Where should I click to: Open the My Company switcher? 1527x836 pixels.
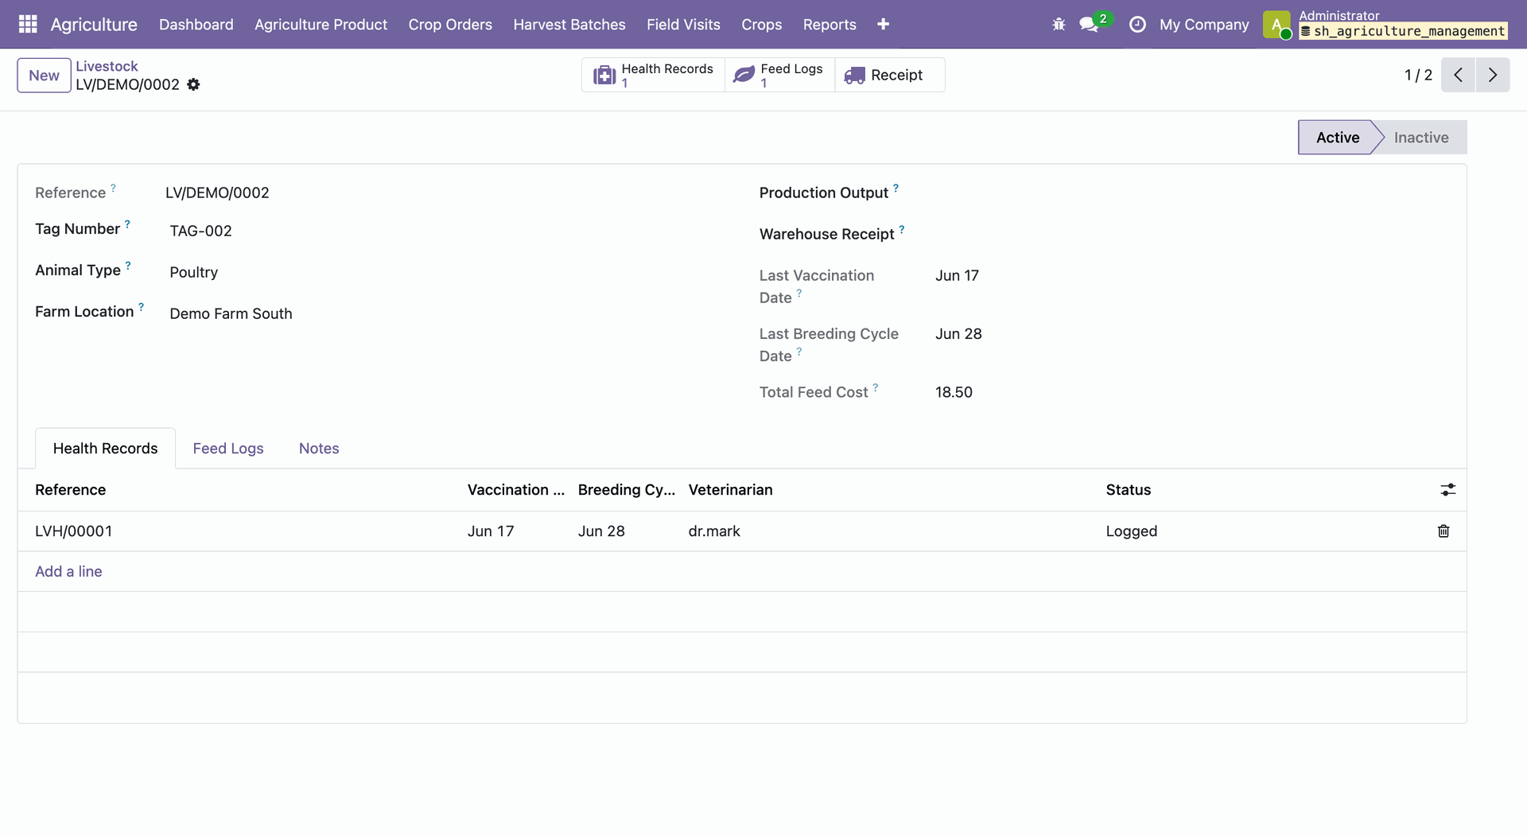tap(1204, 25)
